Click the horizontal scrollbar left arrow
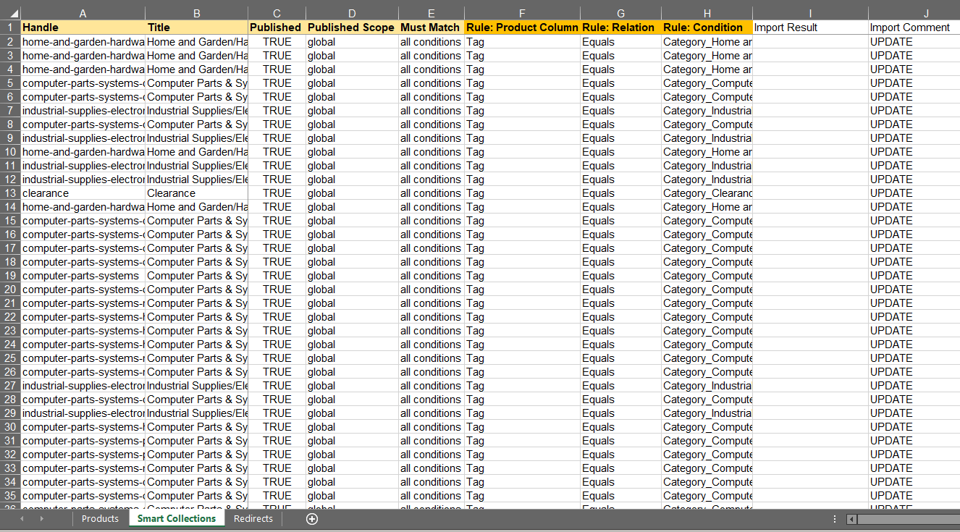Screen dimensions: 960x532 pyautogui.click(x=852, y=519)
